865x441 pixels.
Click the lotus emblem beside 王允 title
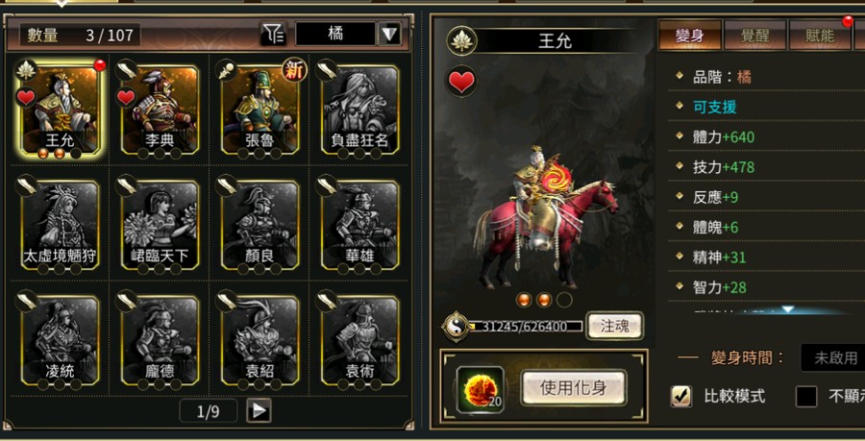pos(461,40)
